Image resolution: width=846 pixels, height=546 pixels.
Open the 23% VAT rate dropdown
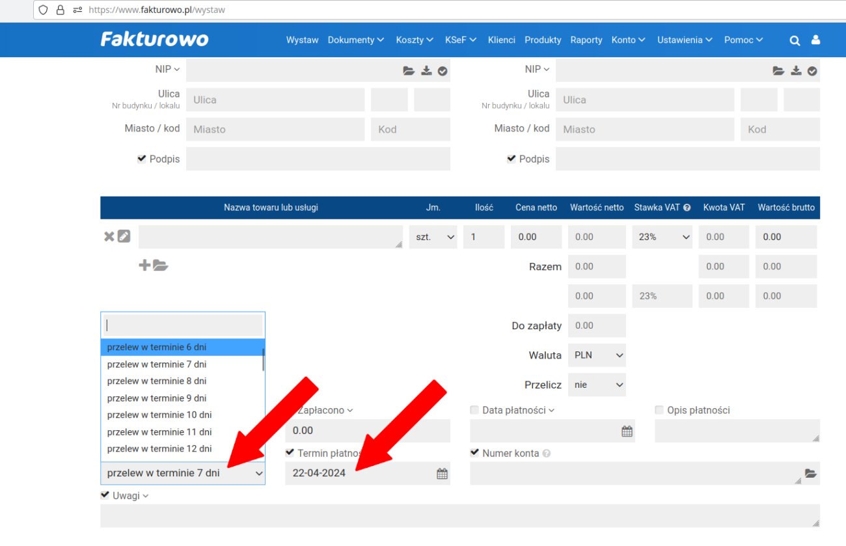662,237
